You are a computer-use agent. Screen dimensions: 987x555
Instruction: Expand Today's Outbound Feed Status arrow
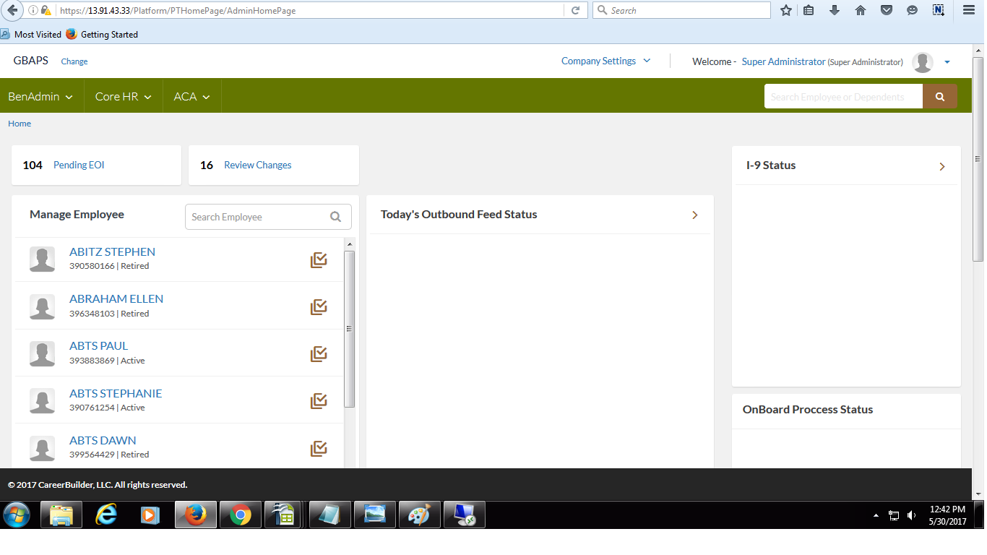(695, 215)
